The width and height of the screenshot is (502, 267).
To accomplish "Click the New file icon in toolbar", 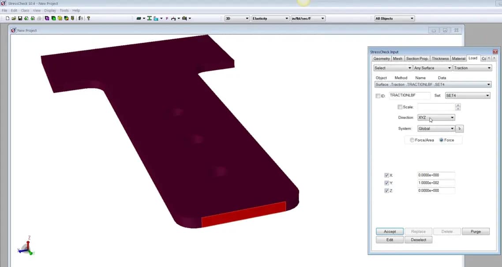I will 7,19.
